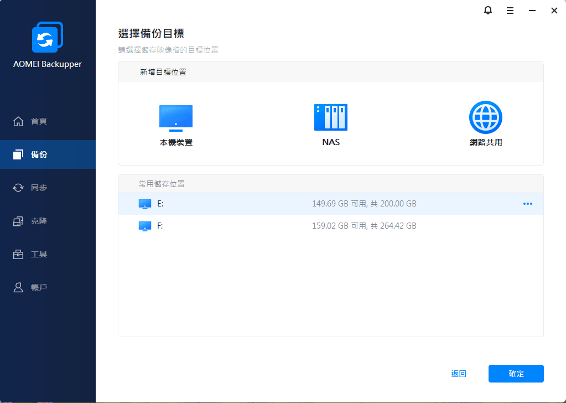
Task: Click the E: drive monitor icon
Action: point(145,204)
